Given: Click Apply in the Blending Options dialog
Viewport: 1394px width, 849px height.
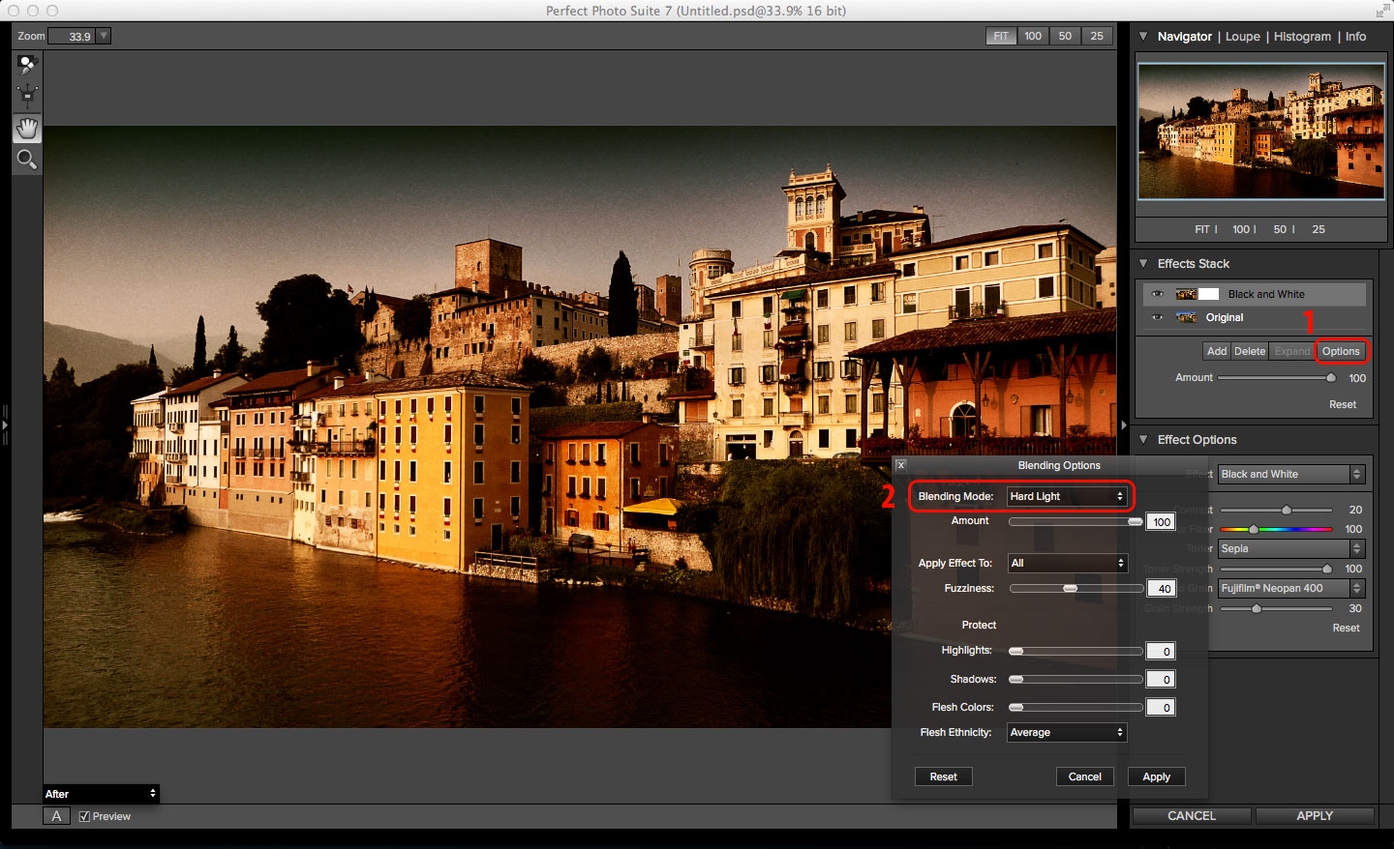Looking at the screenshot, I should (x=1156, y=776).
